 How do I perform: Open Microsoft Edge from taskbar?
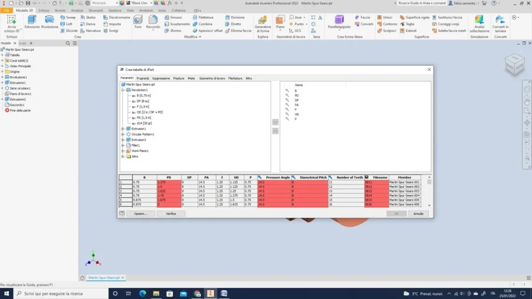(143, 293)
